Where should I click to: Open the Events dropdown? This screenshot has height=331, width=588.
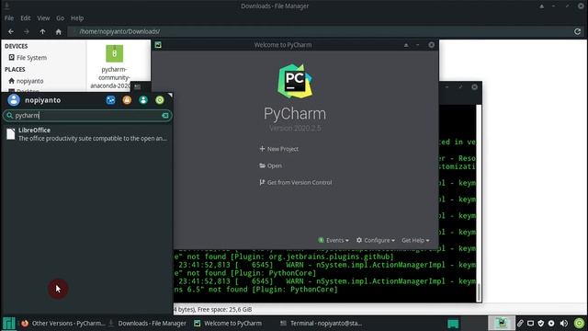point(334,240)
